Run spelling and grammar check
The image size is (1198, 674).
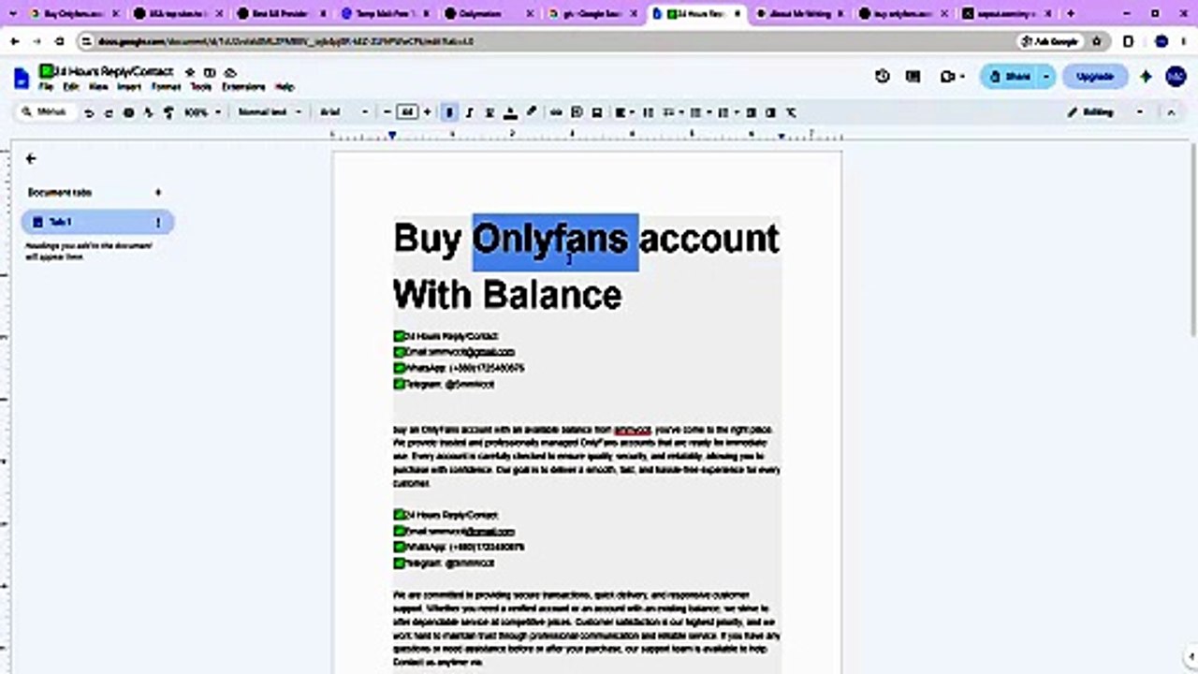click(x=148, y=112)
